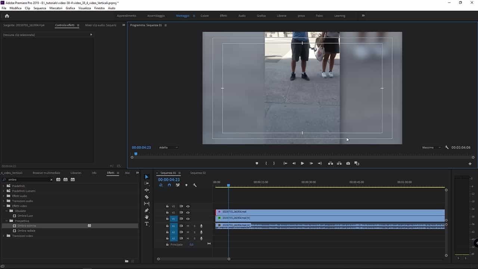
Task: Hide track V2 using eye icon
Action: click(188, 213)
